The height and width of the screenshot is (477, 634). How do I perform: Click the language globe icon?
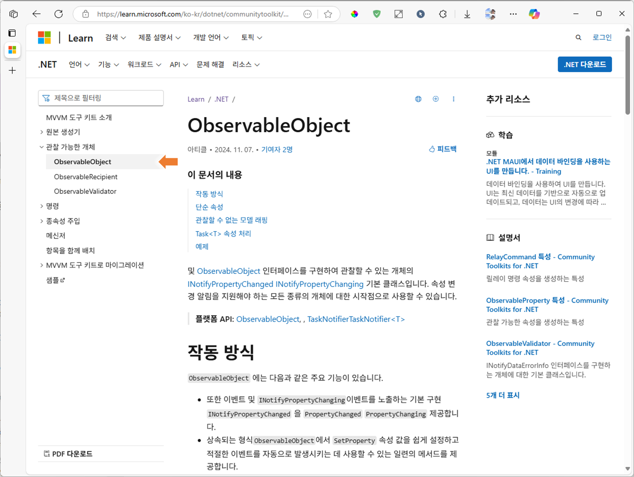point(418,99)
